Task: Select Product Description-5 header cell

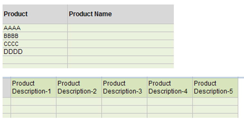Action: tap(215, 88)
